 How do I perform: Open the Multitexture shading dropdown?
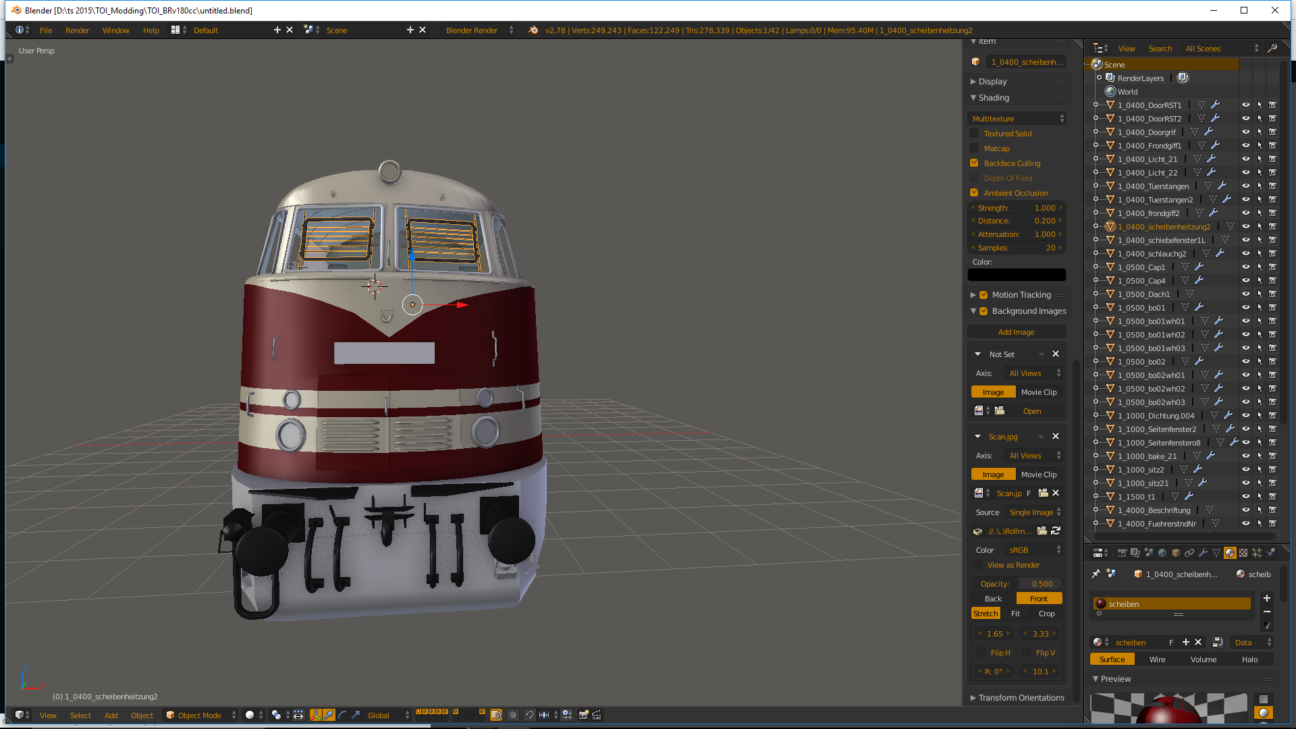(1017, 119)
